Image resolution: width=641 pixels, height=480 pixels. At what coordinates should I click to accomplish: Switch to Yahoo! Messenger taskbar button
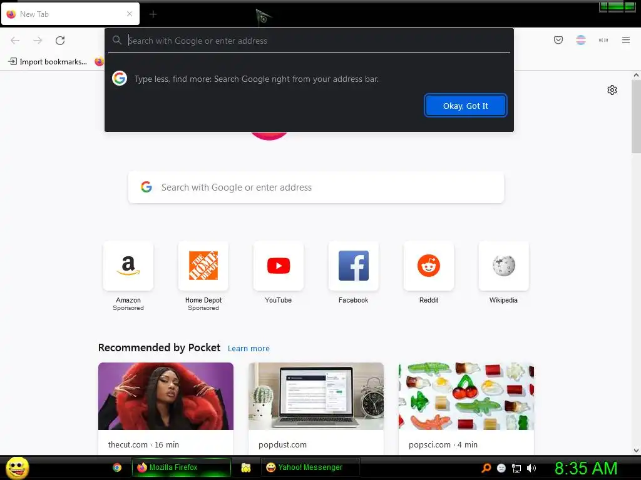click(x=310, y=467)
